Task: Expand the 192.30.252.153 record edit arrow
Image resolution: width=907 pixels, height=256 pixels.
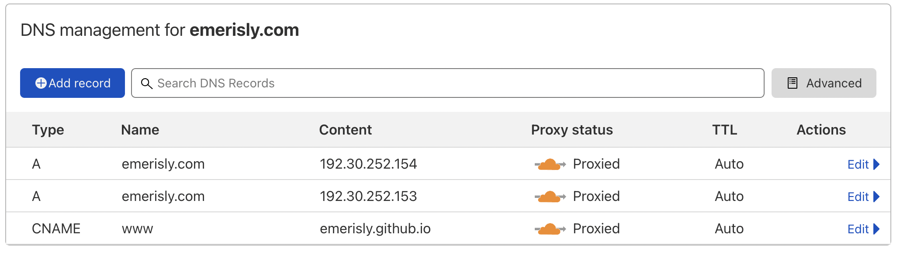Action: (876, 197)
